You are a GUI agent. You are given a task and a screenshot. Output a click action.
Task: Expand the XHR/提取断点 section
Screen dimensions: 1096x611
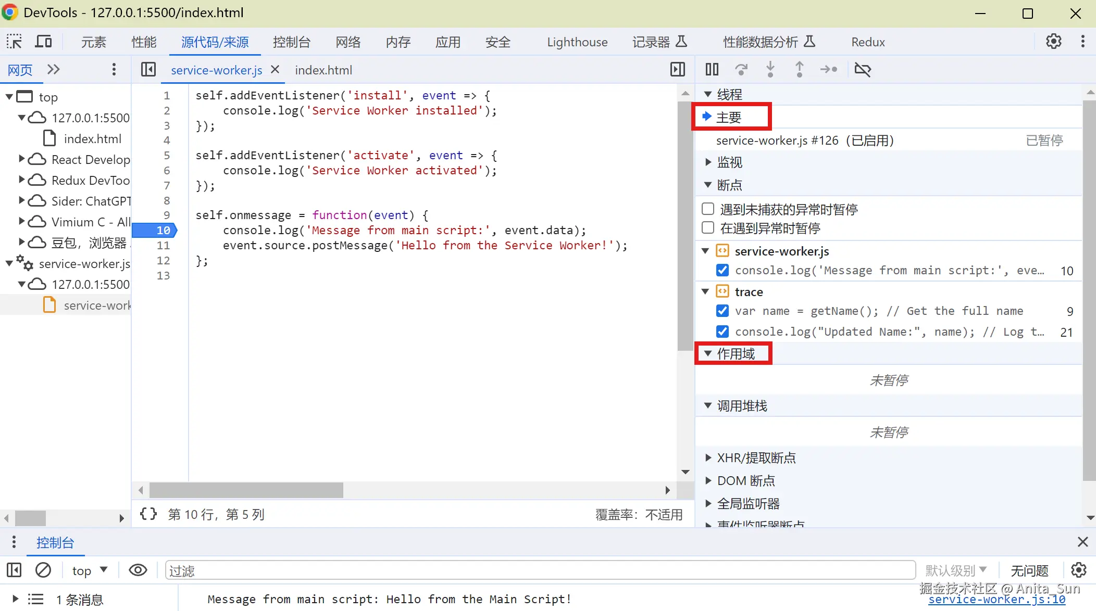point(708,457)
